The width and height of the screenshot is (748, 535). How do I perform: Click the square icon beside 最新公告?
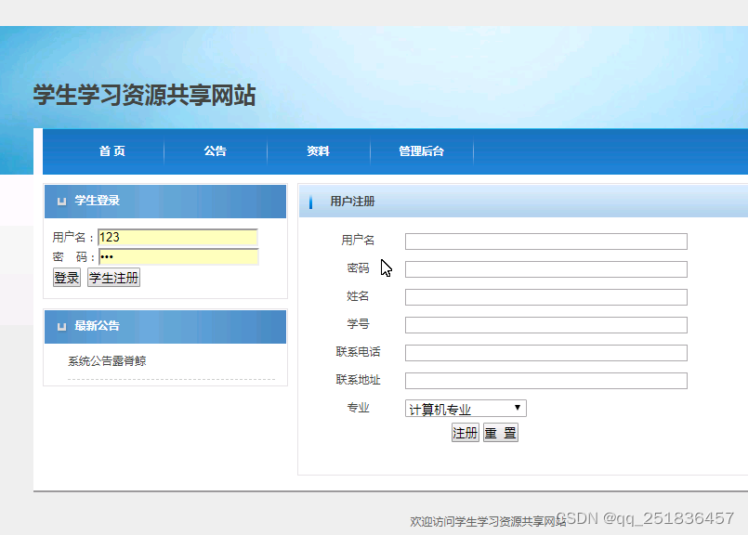(x=61, y=327)
